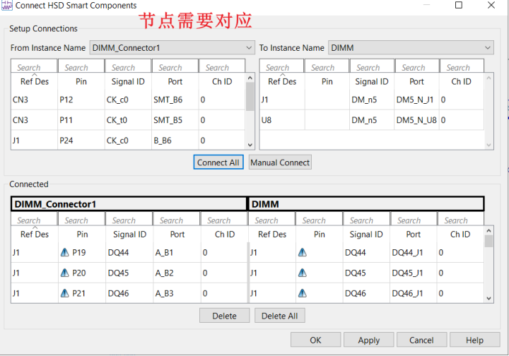Image resolution: width=509 pixels, height=356 pixels.
Task: Sort Connected DIMM_Connector1 by Pin header
Action: click(82, 234)
